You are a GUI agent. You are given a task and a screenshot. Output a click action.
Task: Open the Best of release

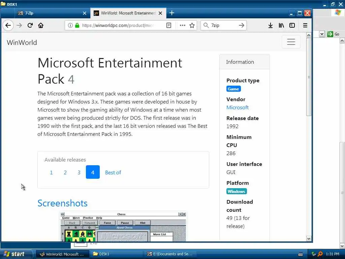[113, 172]
